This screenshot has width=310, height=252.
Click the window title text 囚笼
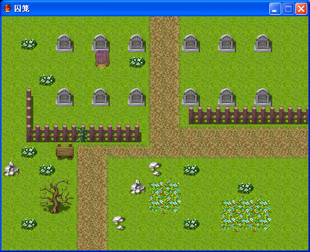[x=22, y=8]
